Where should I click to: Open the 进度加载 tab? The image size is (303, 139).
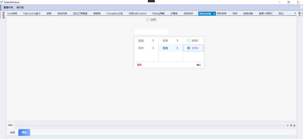tap(248, 13)
